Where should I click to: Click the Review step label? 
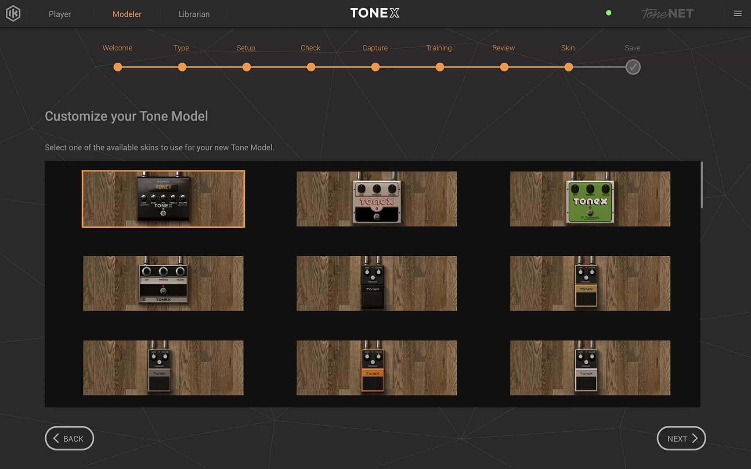click(503, 48)
